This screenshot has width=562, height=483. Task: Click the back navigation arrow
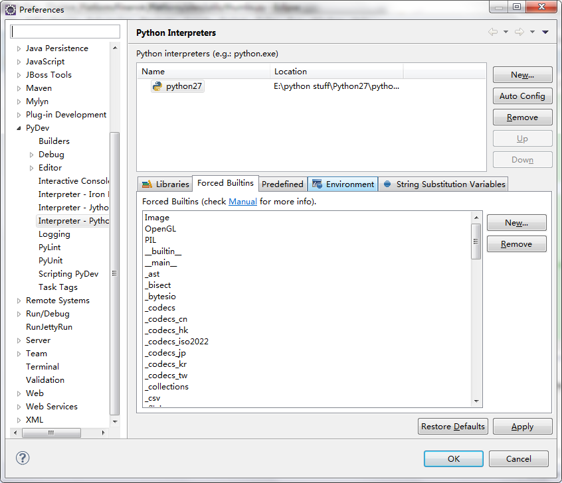(493, 32)
